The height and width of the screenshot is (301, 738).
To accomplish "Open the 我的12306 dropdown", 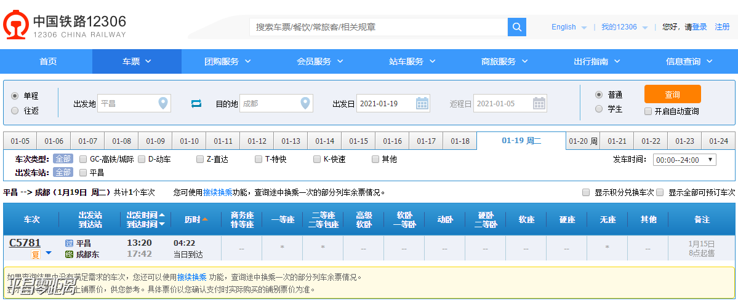I will point(624,27).
